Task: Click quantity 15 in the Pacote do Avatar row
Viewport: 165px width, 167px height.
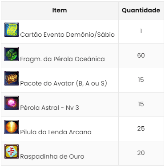Action: [141, 80]
